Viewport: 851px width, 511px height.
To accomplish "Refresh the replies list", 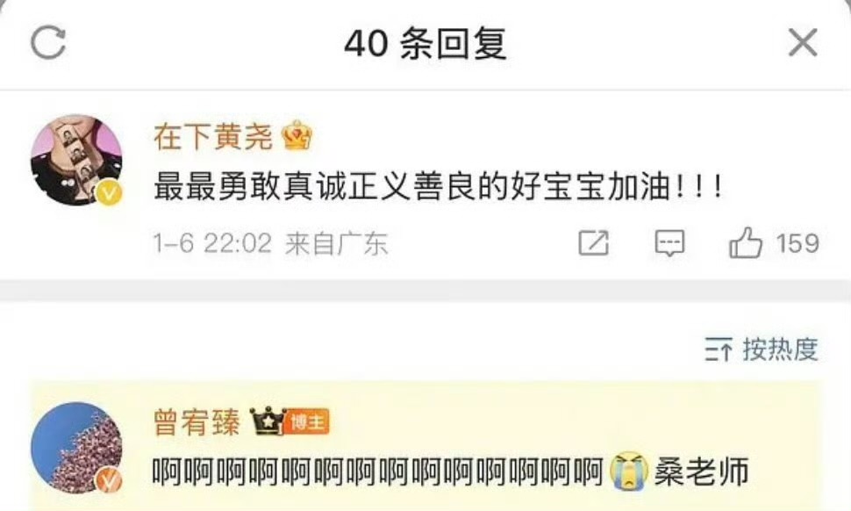I will point(48,42).
